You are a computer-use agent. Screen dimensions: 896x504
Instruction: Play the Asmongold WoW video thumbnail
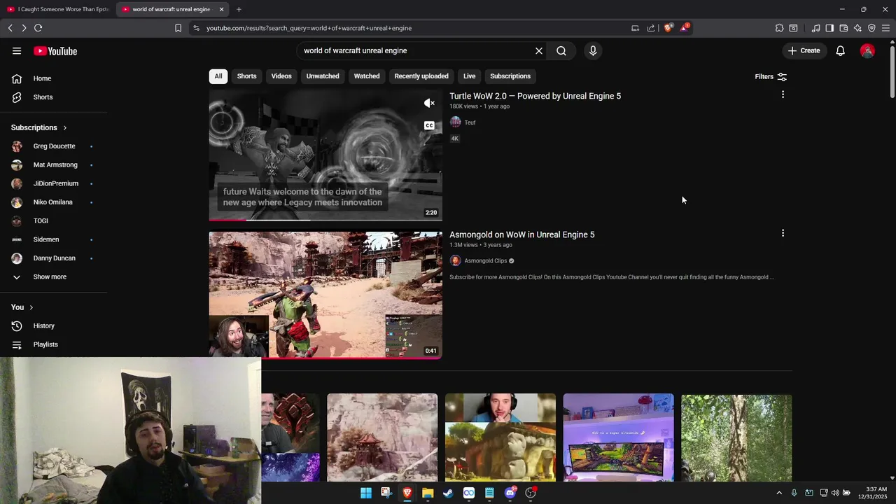[325, 295]
